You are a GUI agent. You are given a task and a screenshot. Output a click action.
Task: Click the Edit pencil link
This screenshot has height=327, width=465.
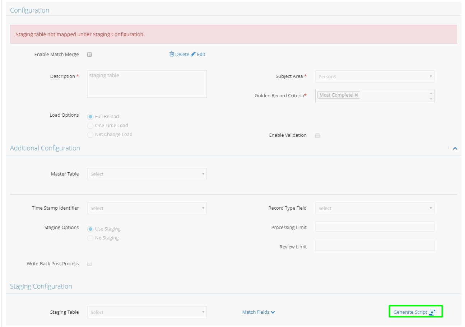coord(198,54)
